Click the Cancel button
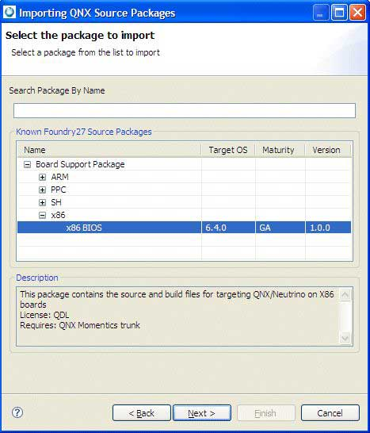This screenshot has width=370, height=433. pos(330,413)
